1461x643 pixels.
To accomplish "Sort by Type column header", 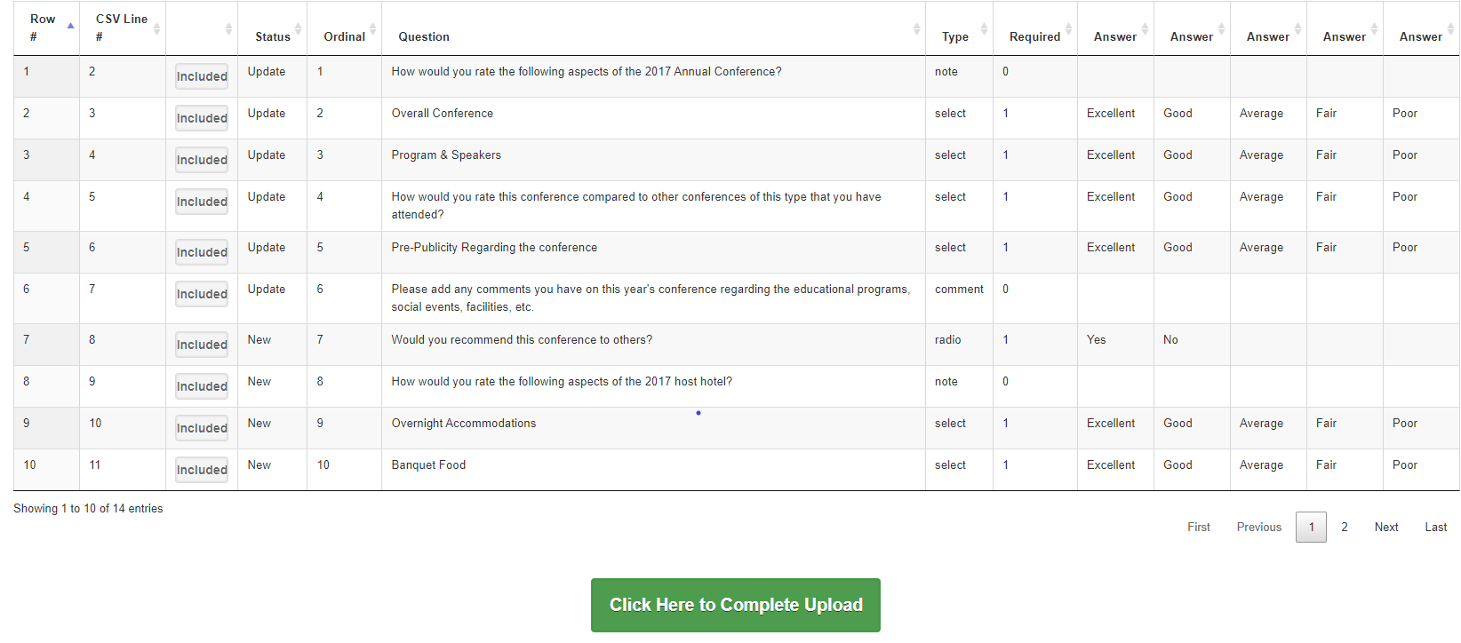I will [x=955, y=36].
